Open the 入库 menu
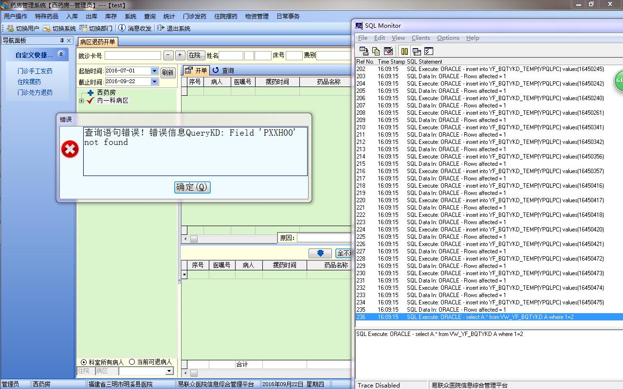623x389 pixels. coord(72,16)
